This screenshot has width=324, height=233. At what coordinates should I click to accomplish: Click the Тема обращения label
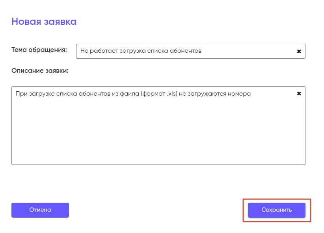[x=39, y=50]
